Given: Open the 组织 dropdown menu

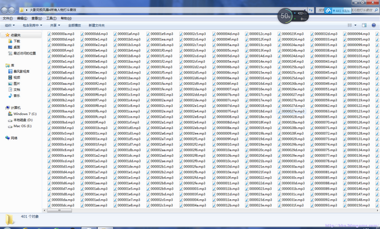Looking at the screenshot, I should point(9,25).
